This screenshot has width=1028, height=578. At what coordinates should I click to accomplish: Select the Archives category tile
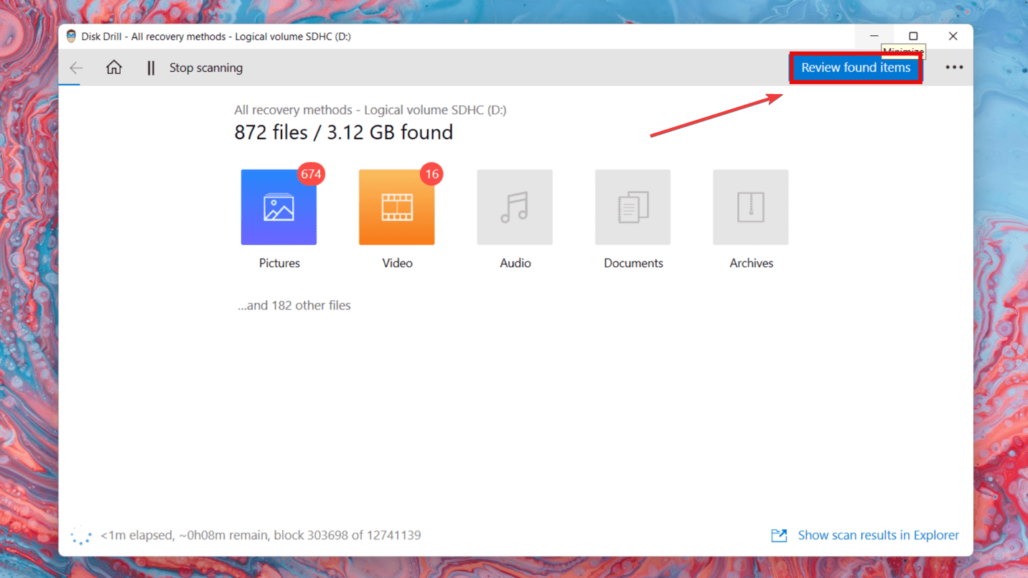(750, 208)
